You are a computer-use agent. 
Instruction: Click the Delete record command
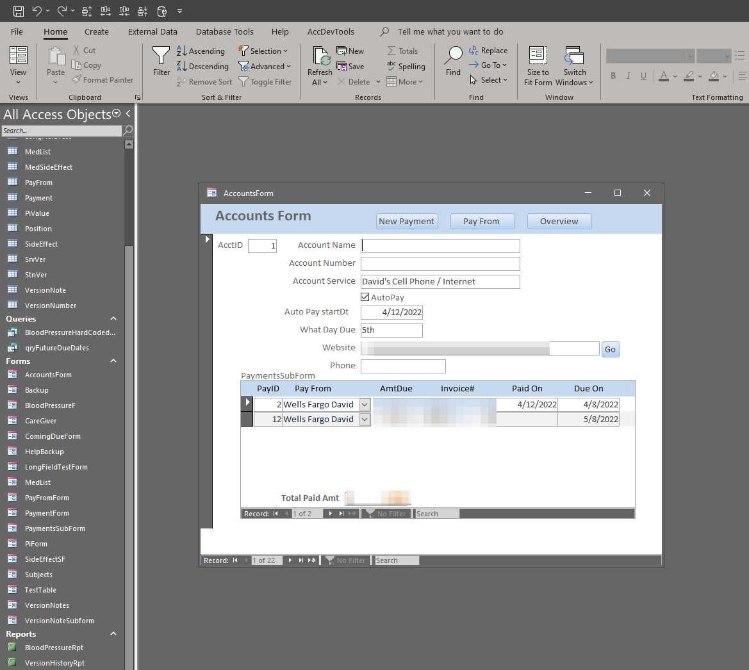[354, 81]
